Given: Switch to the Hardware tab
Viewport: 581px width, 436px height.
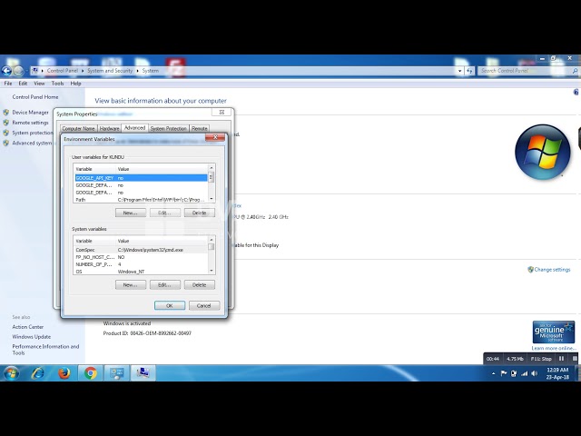Looking at the screenshot, I should point(109,128).
